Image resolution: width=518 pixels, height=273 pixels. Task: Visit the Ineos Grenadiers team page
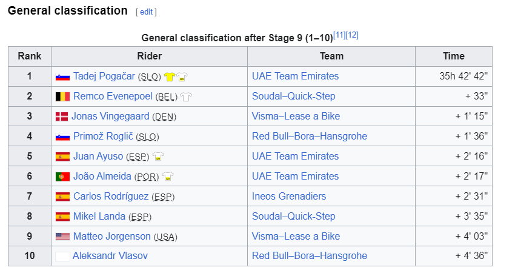point(289,196)
